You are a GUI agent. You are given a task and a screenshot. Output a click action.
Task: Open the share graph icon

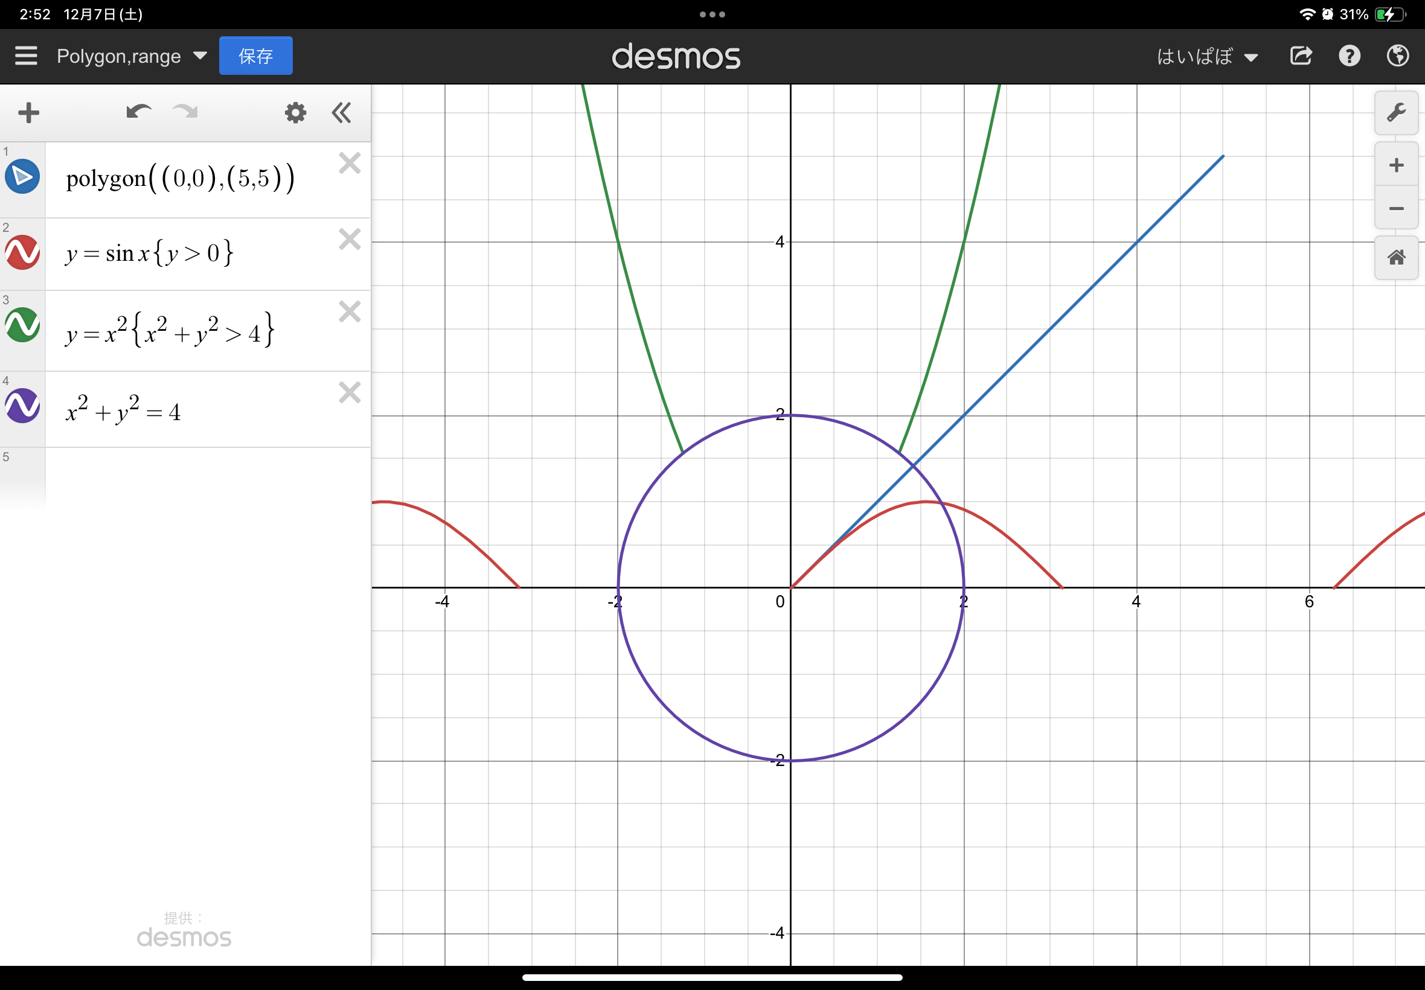[x=1301, y=56]
